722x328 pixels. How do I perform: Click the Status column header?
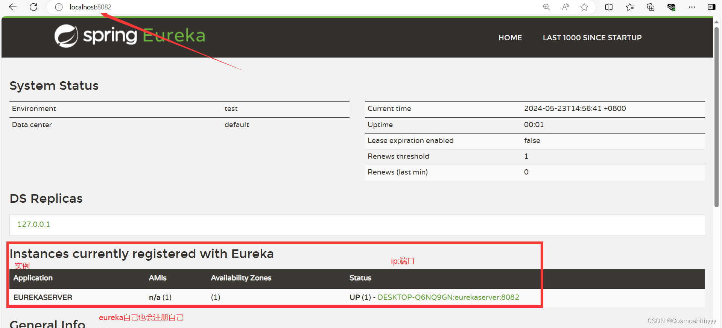click(x=360, y=278)
